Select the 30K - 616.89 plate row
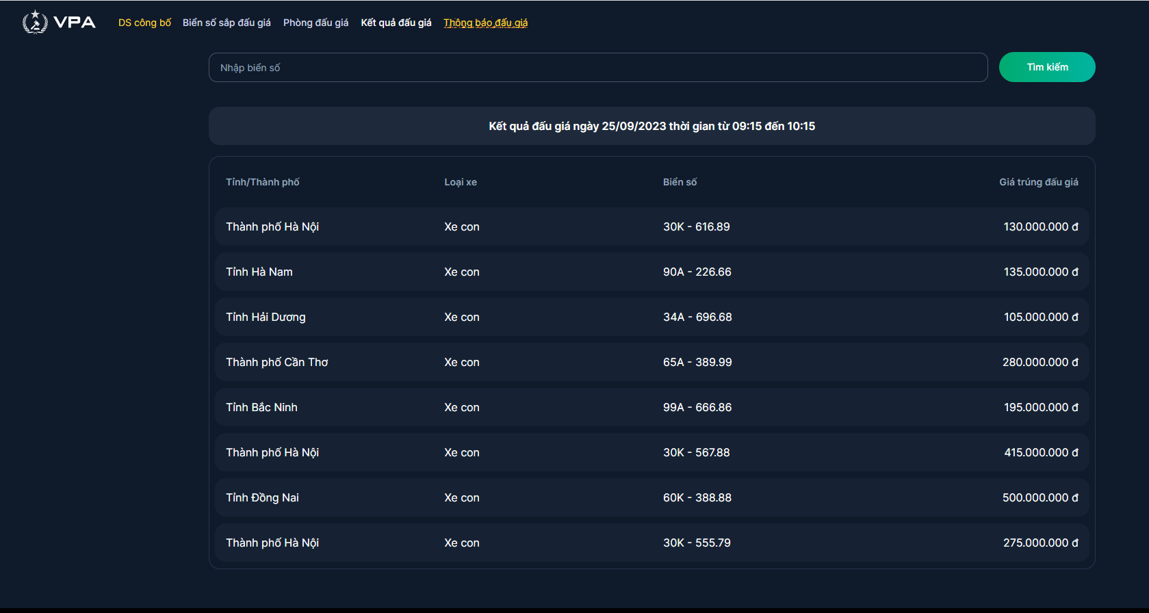 (x=651, y=226)
